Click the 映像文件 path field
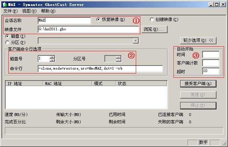 88,29
